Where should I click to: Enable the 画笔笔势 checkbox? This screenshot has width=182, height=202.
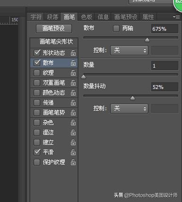37,113
